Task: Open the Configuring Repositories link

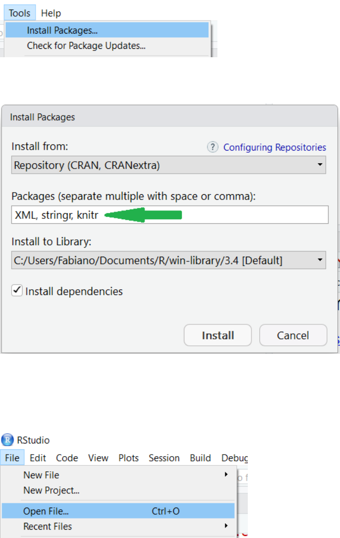Action: [x=275, y=147]
